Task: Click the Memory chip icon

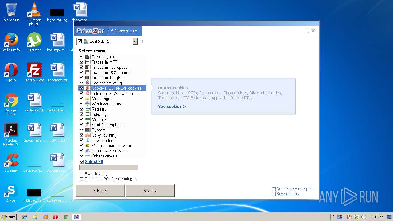Action: pos(88,119)
